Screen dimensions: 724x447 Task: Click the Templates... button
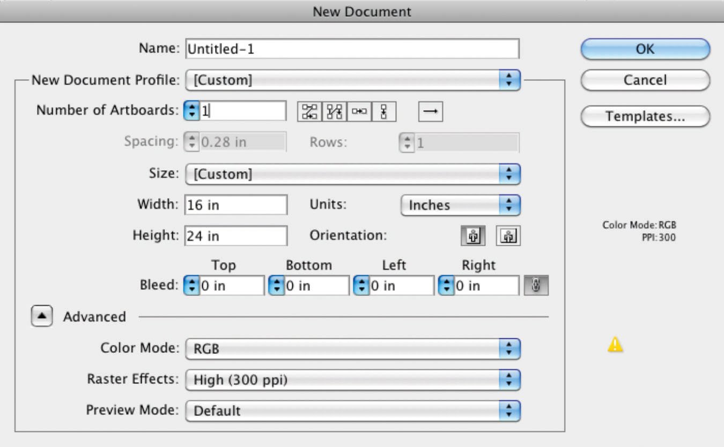[x=645, y=116]
